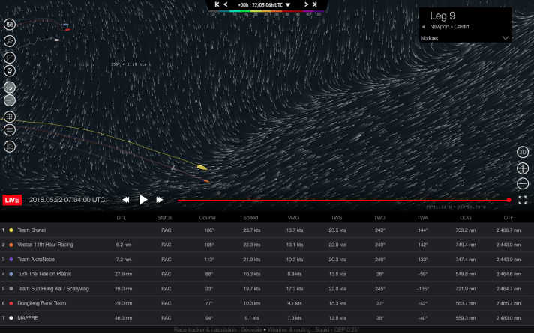Select Team Brunel row
The image size is (534, 333).
[31, 230]
